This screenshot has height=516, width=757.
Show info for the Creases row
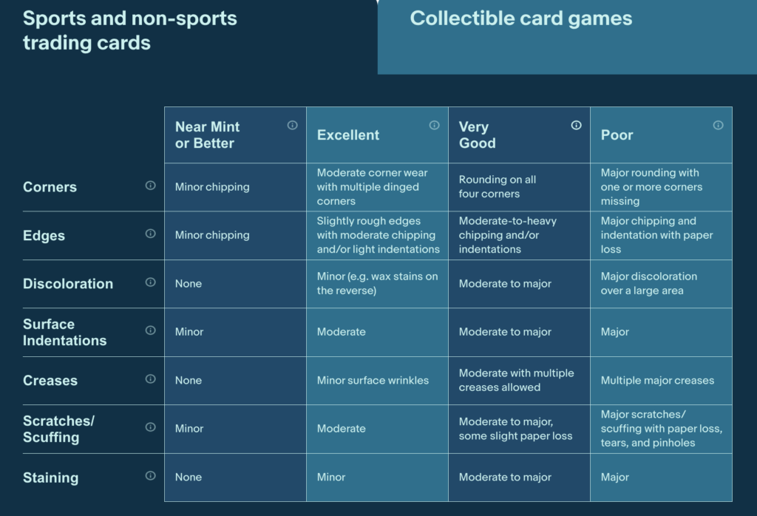151,379
